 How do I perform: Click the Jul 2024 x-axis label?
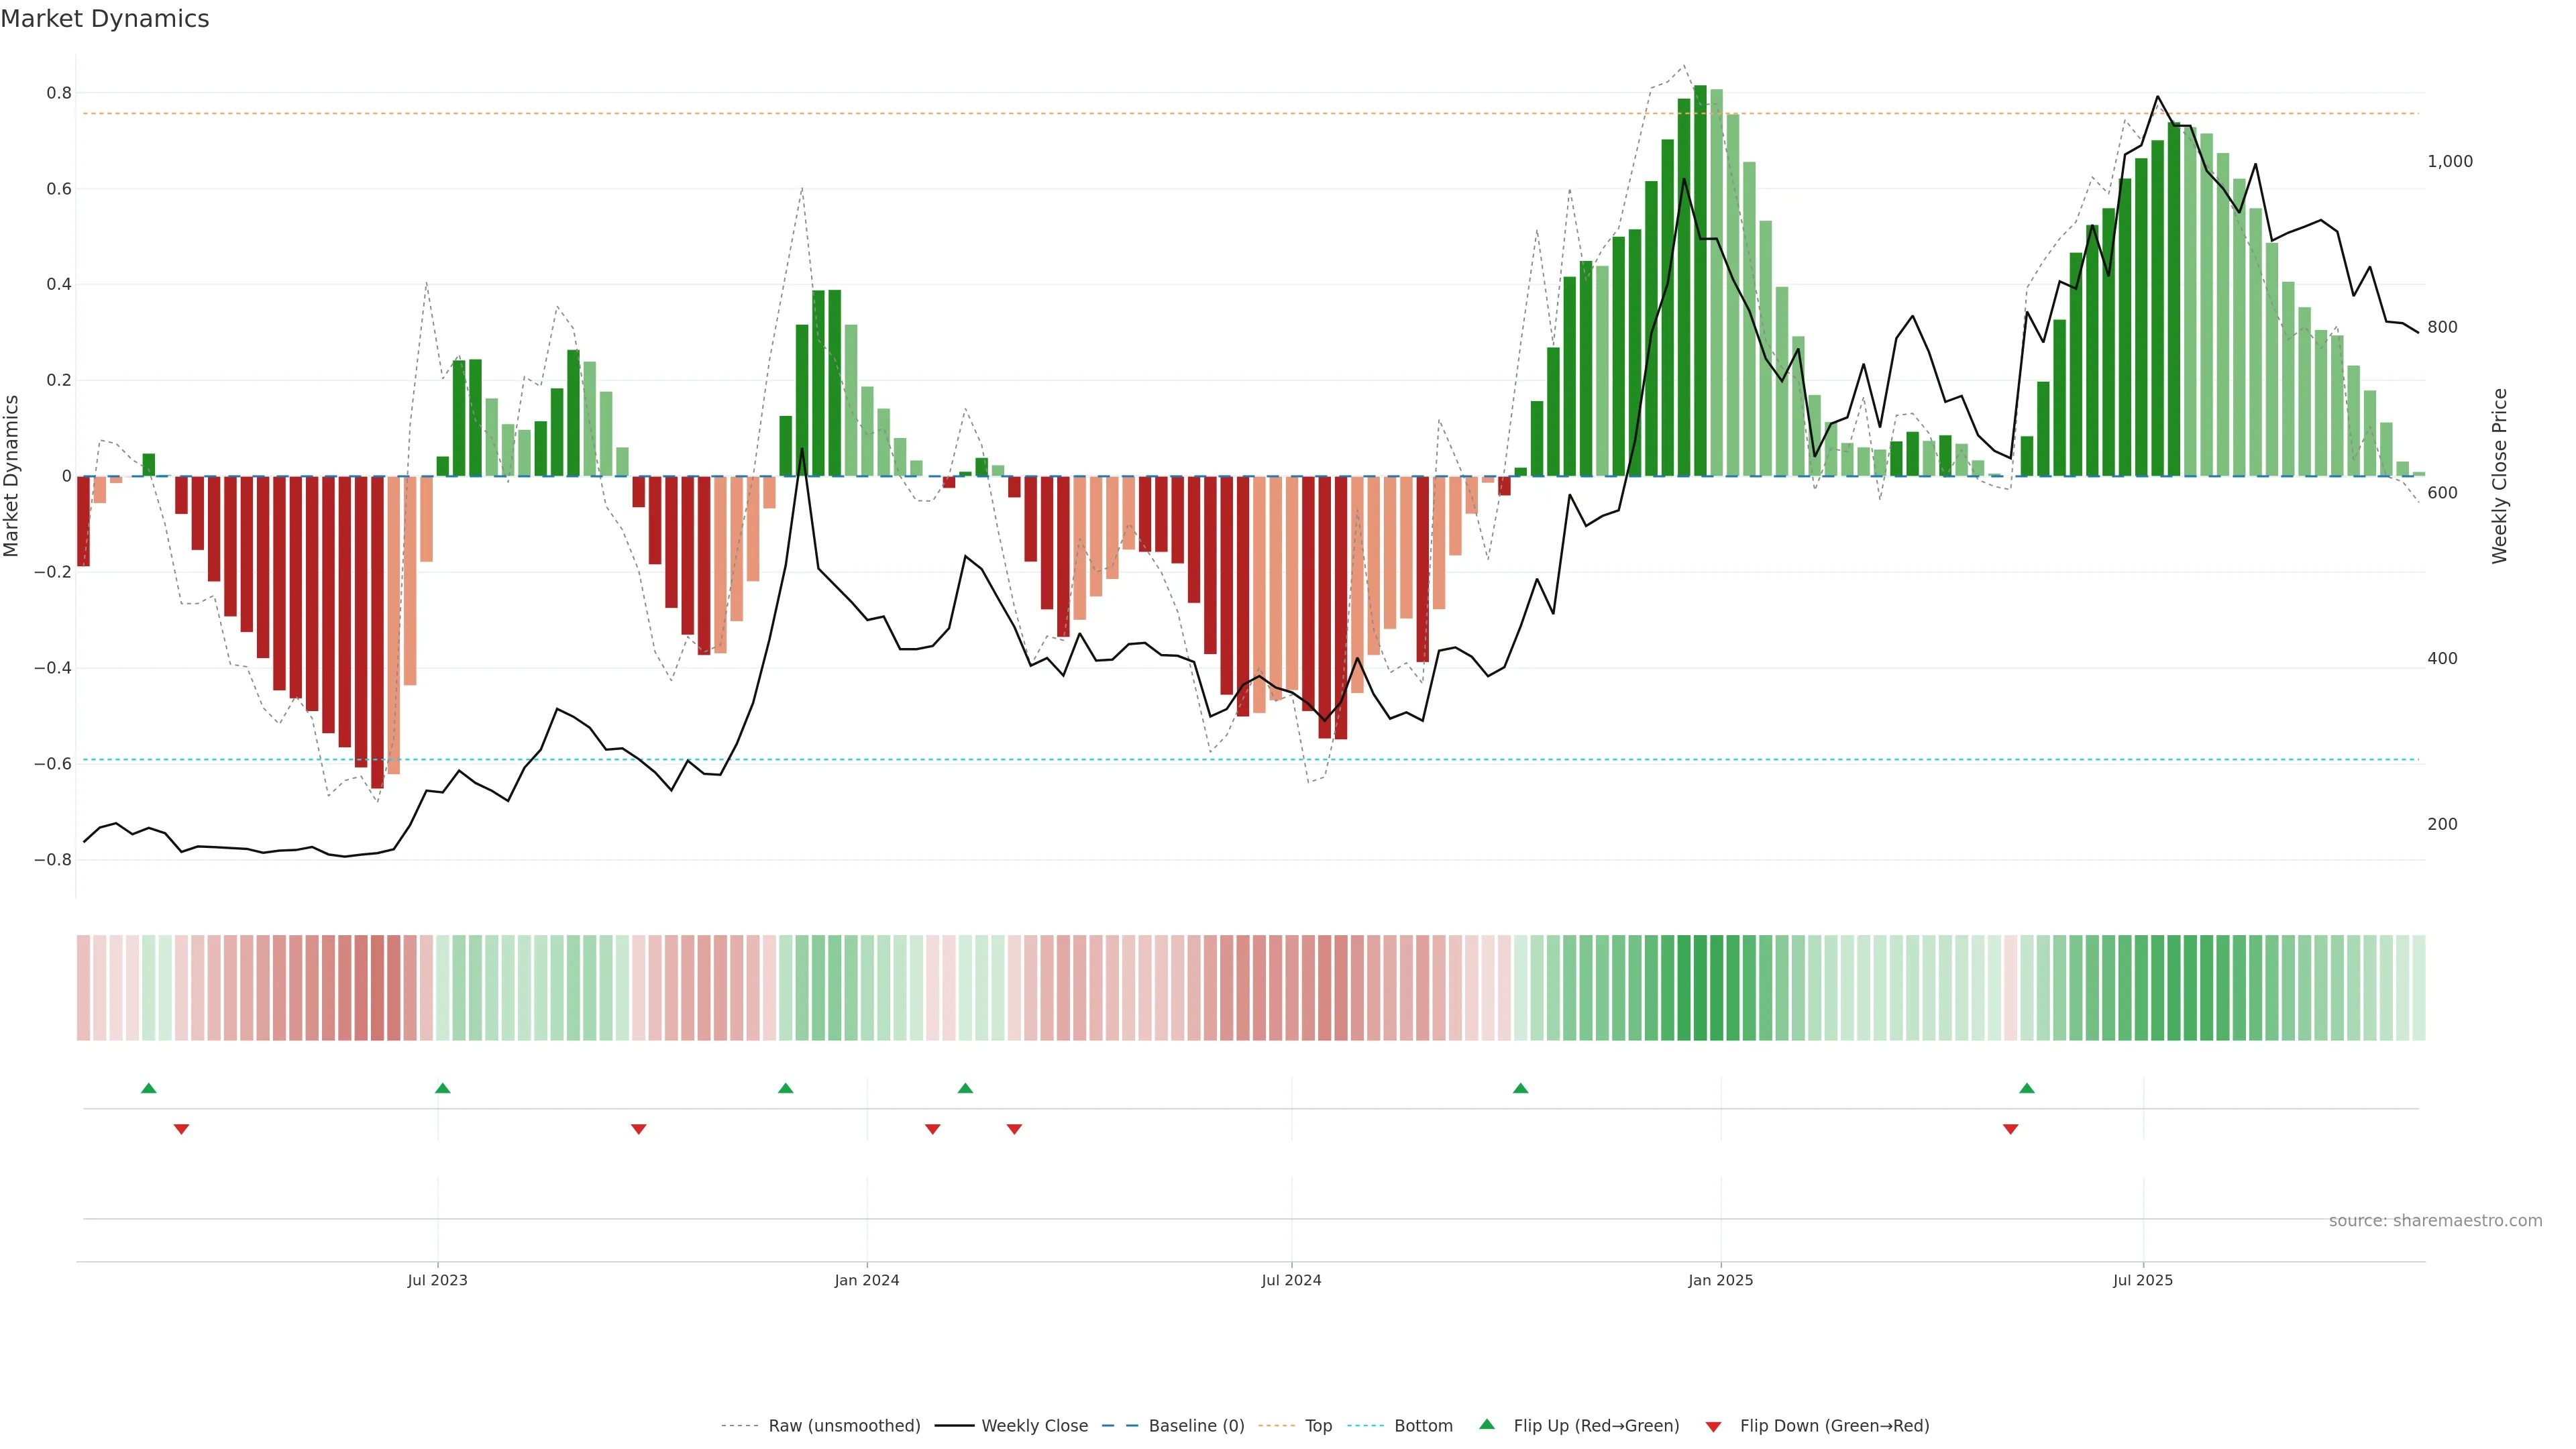pos(1291,1280)
